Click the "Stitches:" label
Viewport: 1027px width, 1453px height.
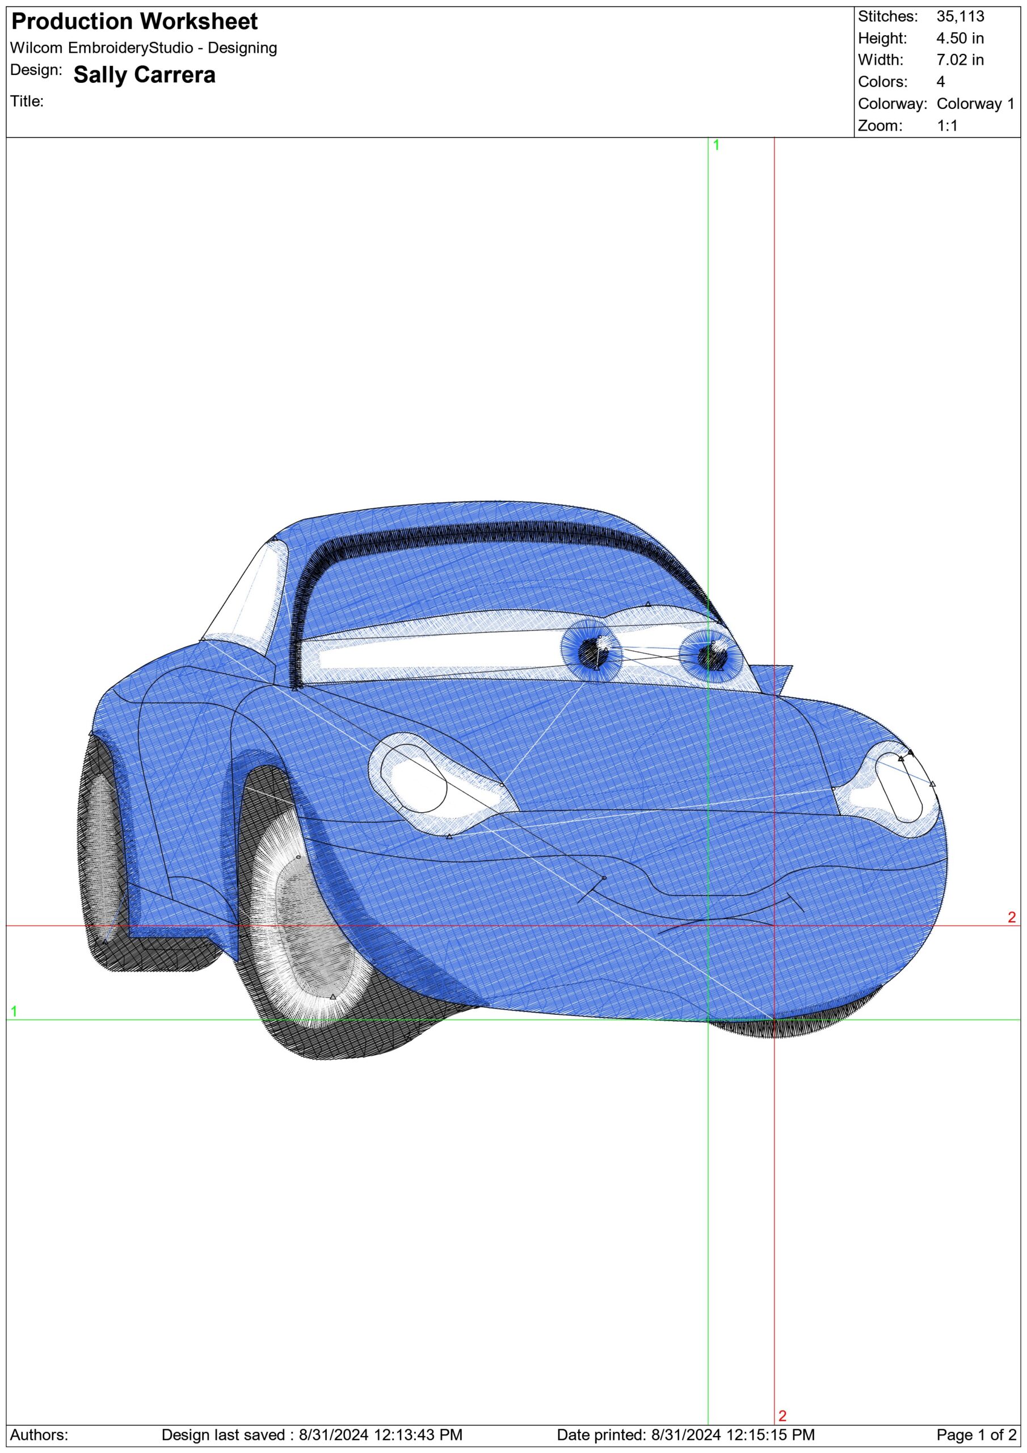[x=888, y=16]
